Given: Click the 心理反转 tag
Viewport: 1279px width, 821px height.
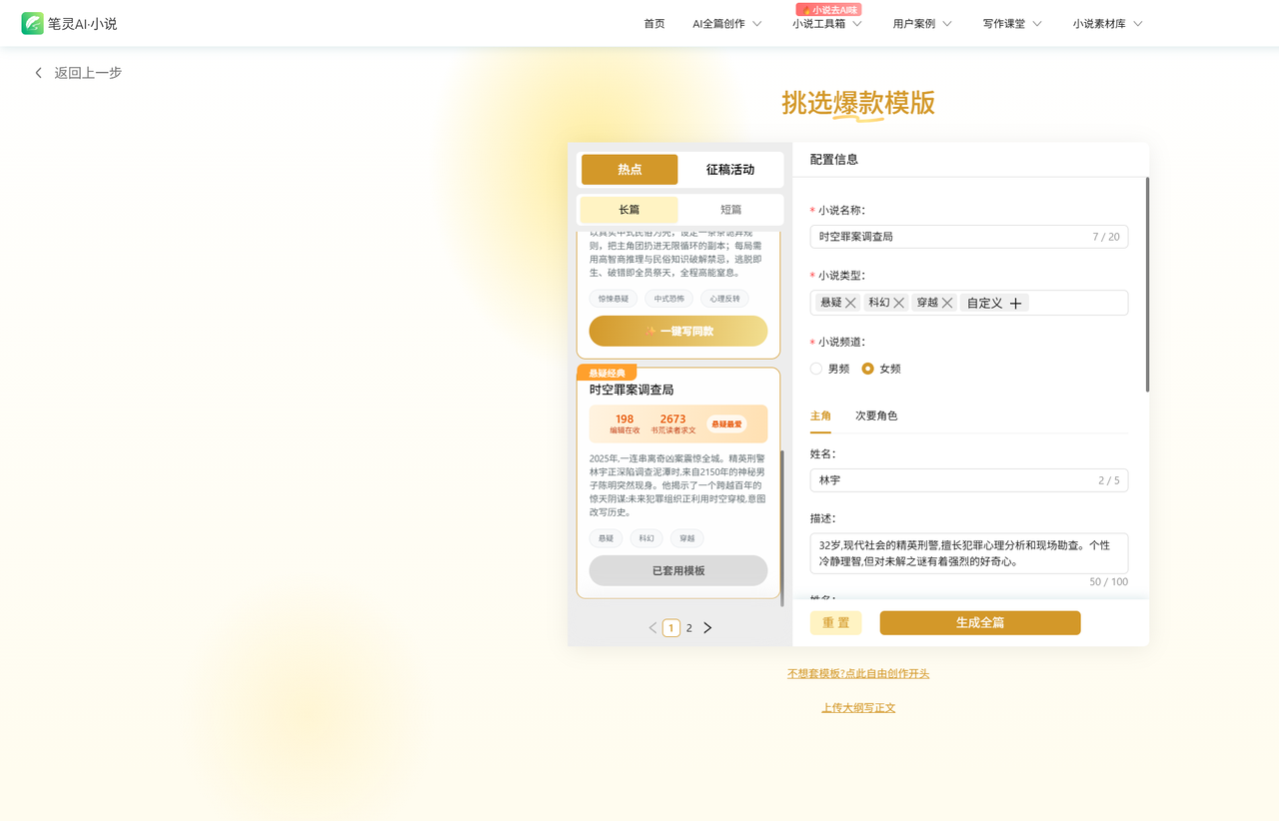Looking at the screenshot, I should coord(725,299).
